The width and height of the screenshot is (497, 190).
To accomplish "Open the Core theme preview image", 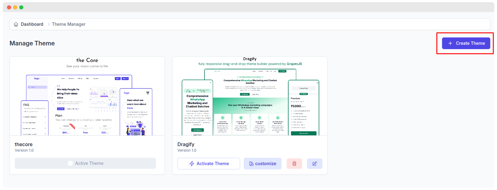I will tap(87, 96).
